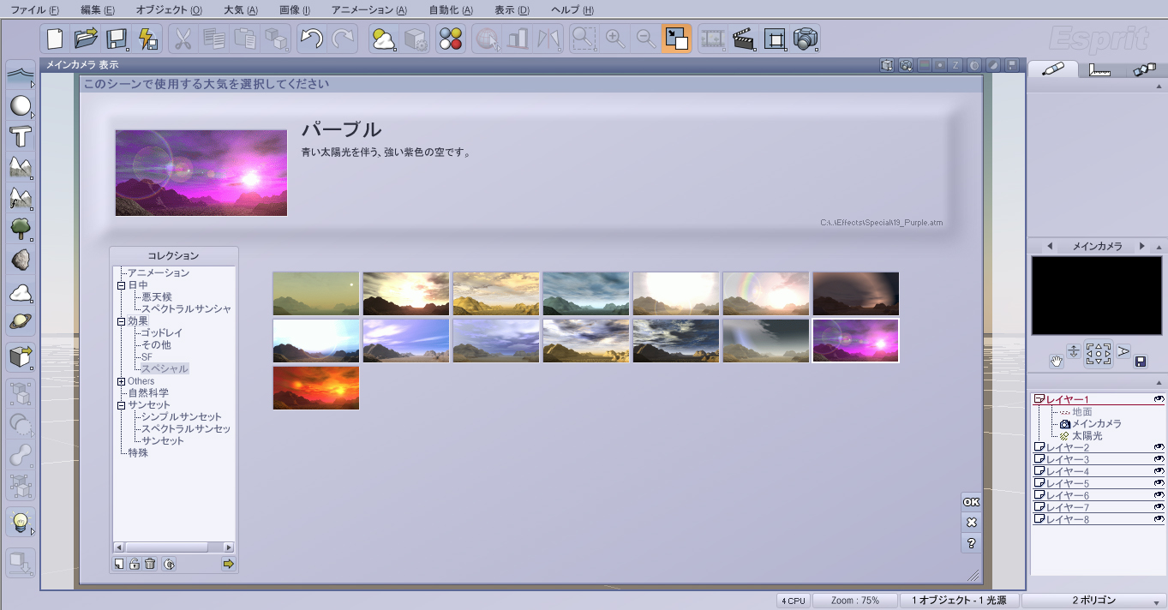Click the plant/tree creation tool
1168x610 pixels.
pyautogui.click(x=21, y=228)
